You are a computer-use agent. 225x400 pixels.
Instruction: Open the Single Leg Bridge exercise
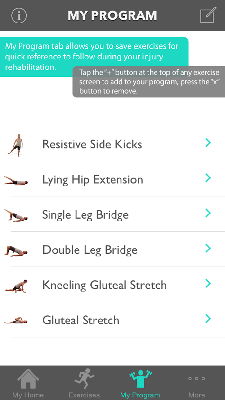[x=85, y=214]
